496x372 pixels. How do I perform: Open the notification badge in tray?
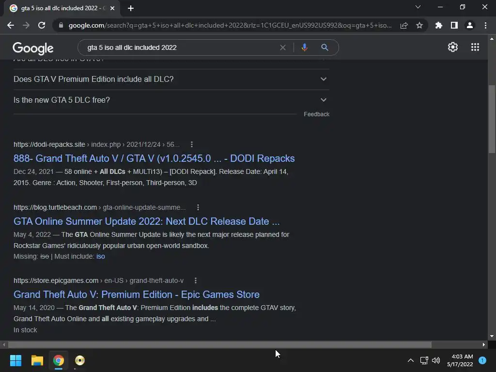click(482, 360)
